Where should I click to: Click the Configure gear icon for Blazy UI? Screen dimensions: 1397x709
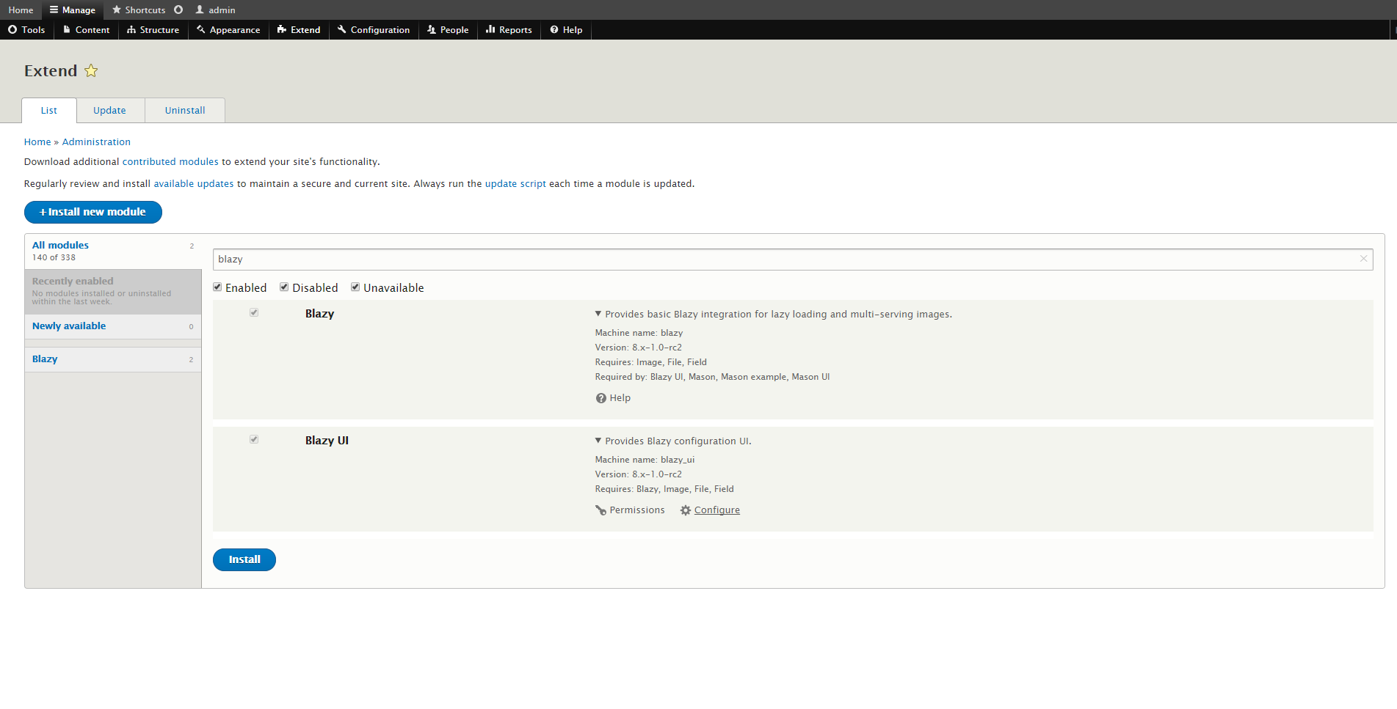coord(685,510)
